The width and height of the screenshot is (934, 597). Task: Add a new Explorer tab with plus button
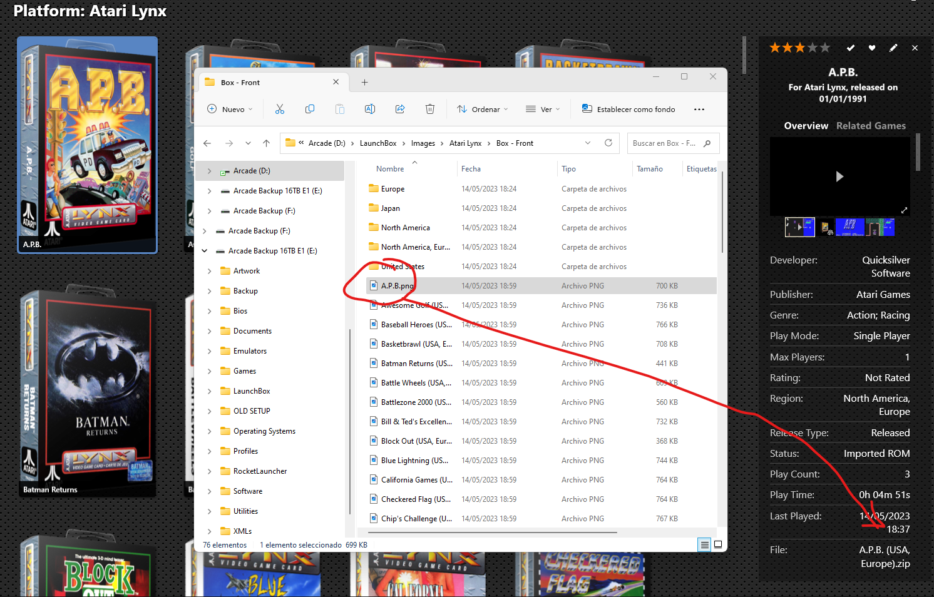pyautogui.click(x=364, y=82)
